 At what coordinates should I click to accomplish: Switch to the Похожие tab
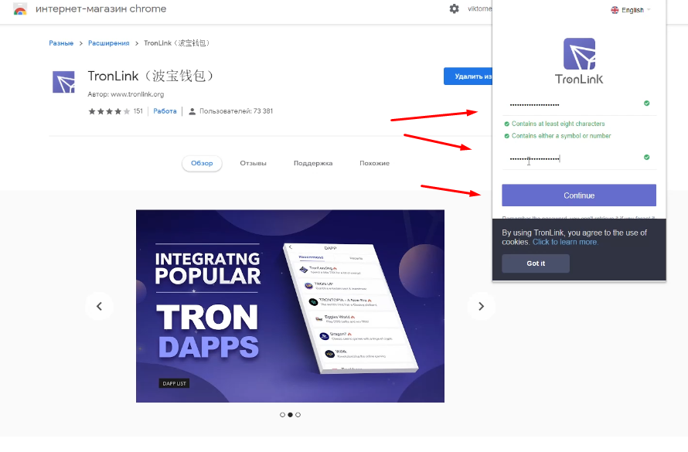374,163
